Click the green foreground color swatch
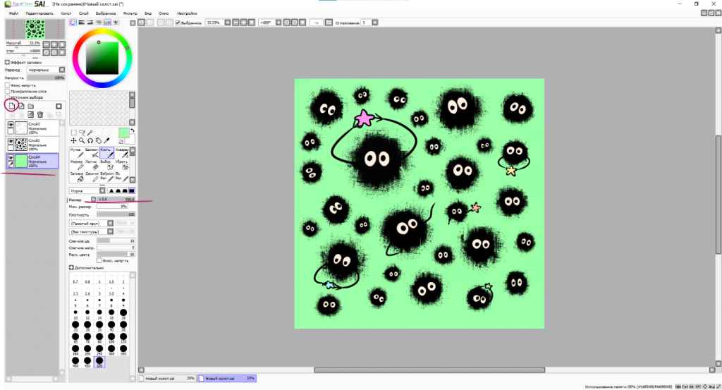This screenshot has height=390, width=722. pos(124,133)
